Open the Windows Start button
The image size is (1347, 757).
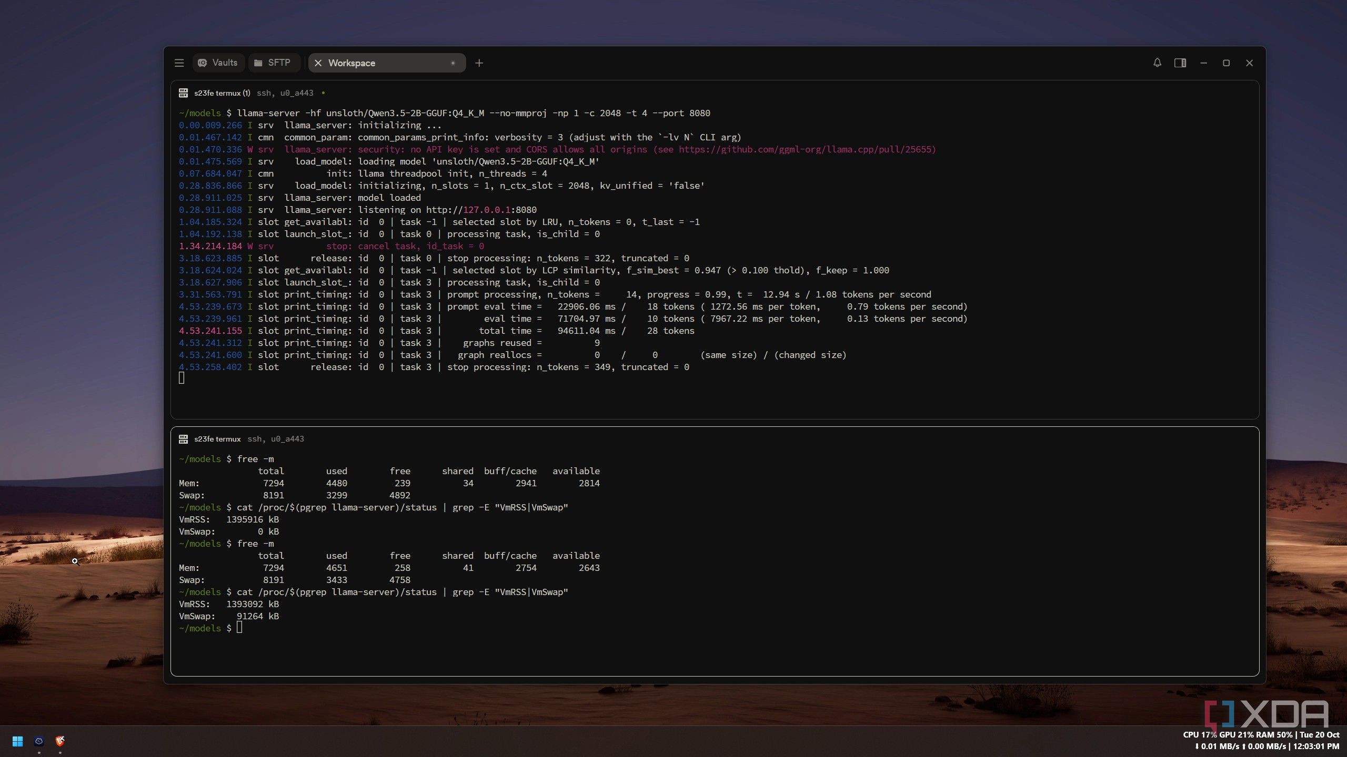point(17,741)
